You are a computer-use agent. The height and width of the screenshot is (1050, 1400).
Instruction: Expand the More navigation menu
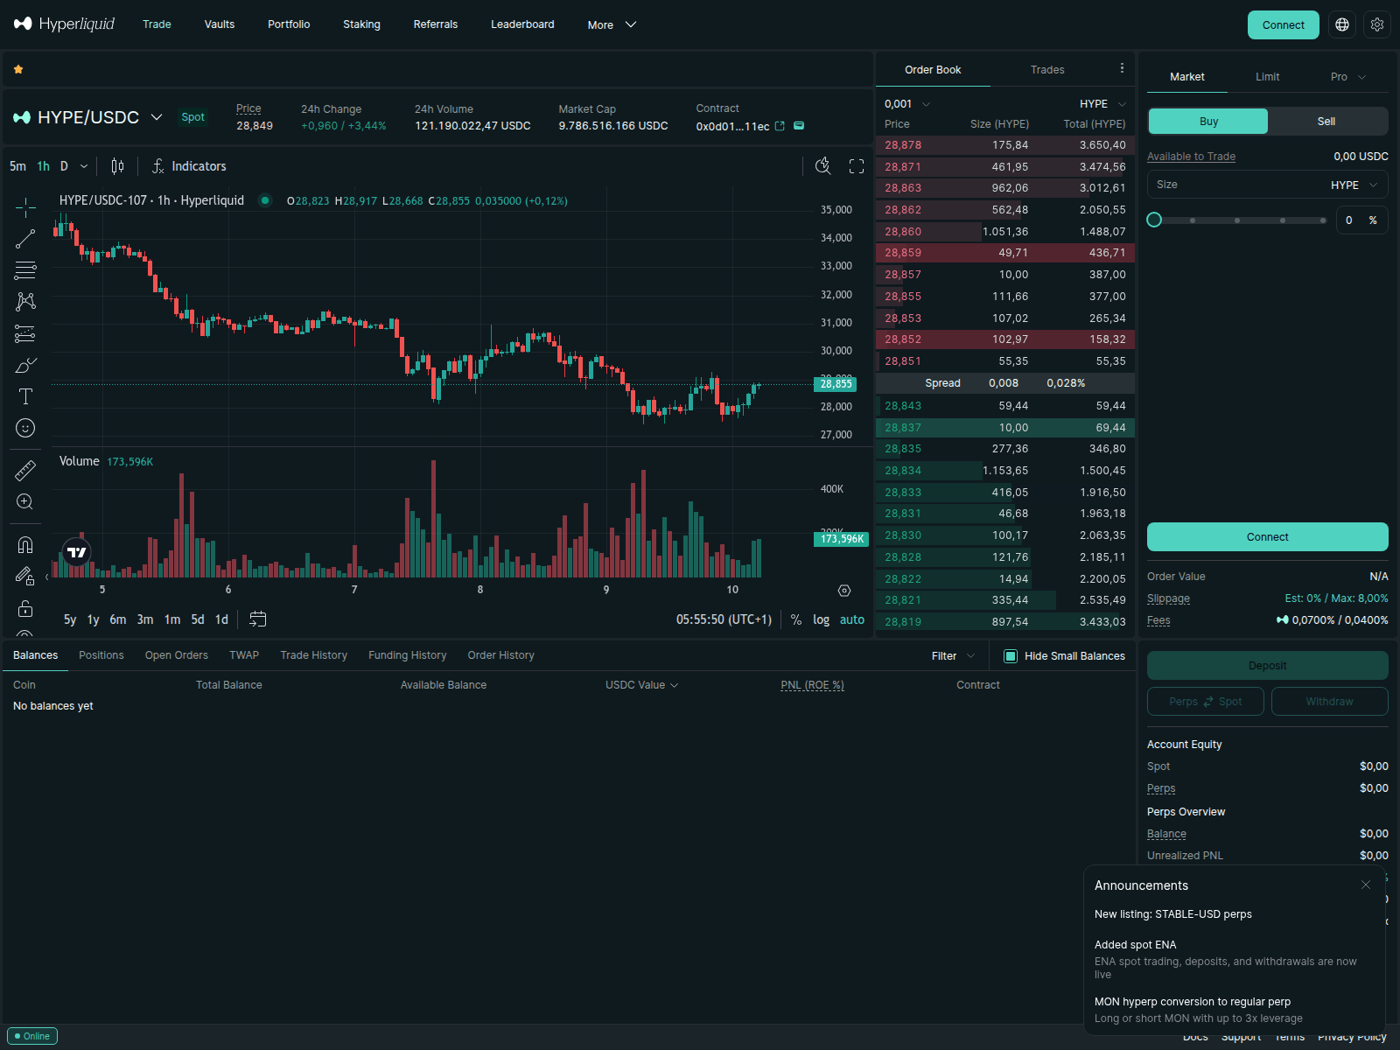pyautogui.click(x=612, y=24)
